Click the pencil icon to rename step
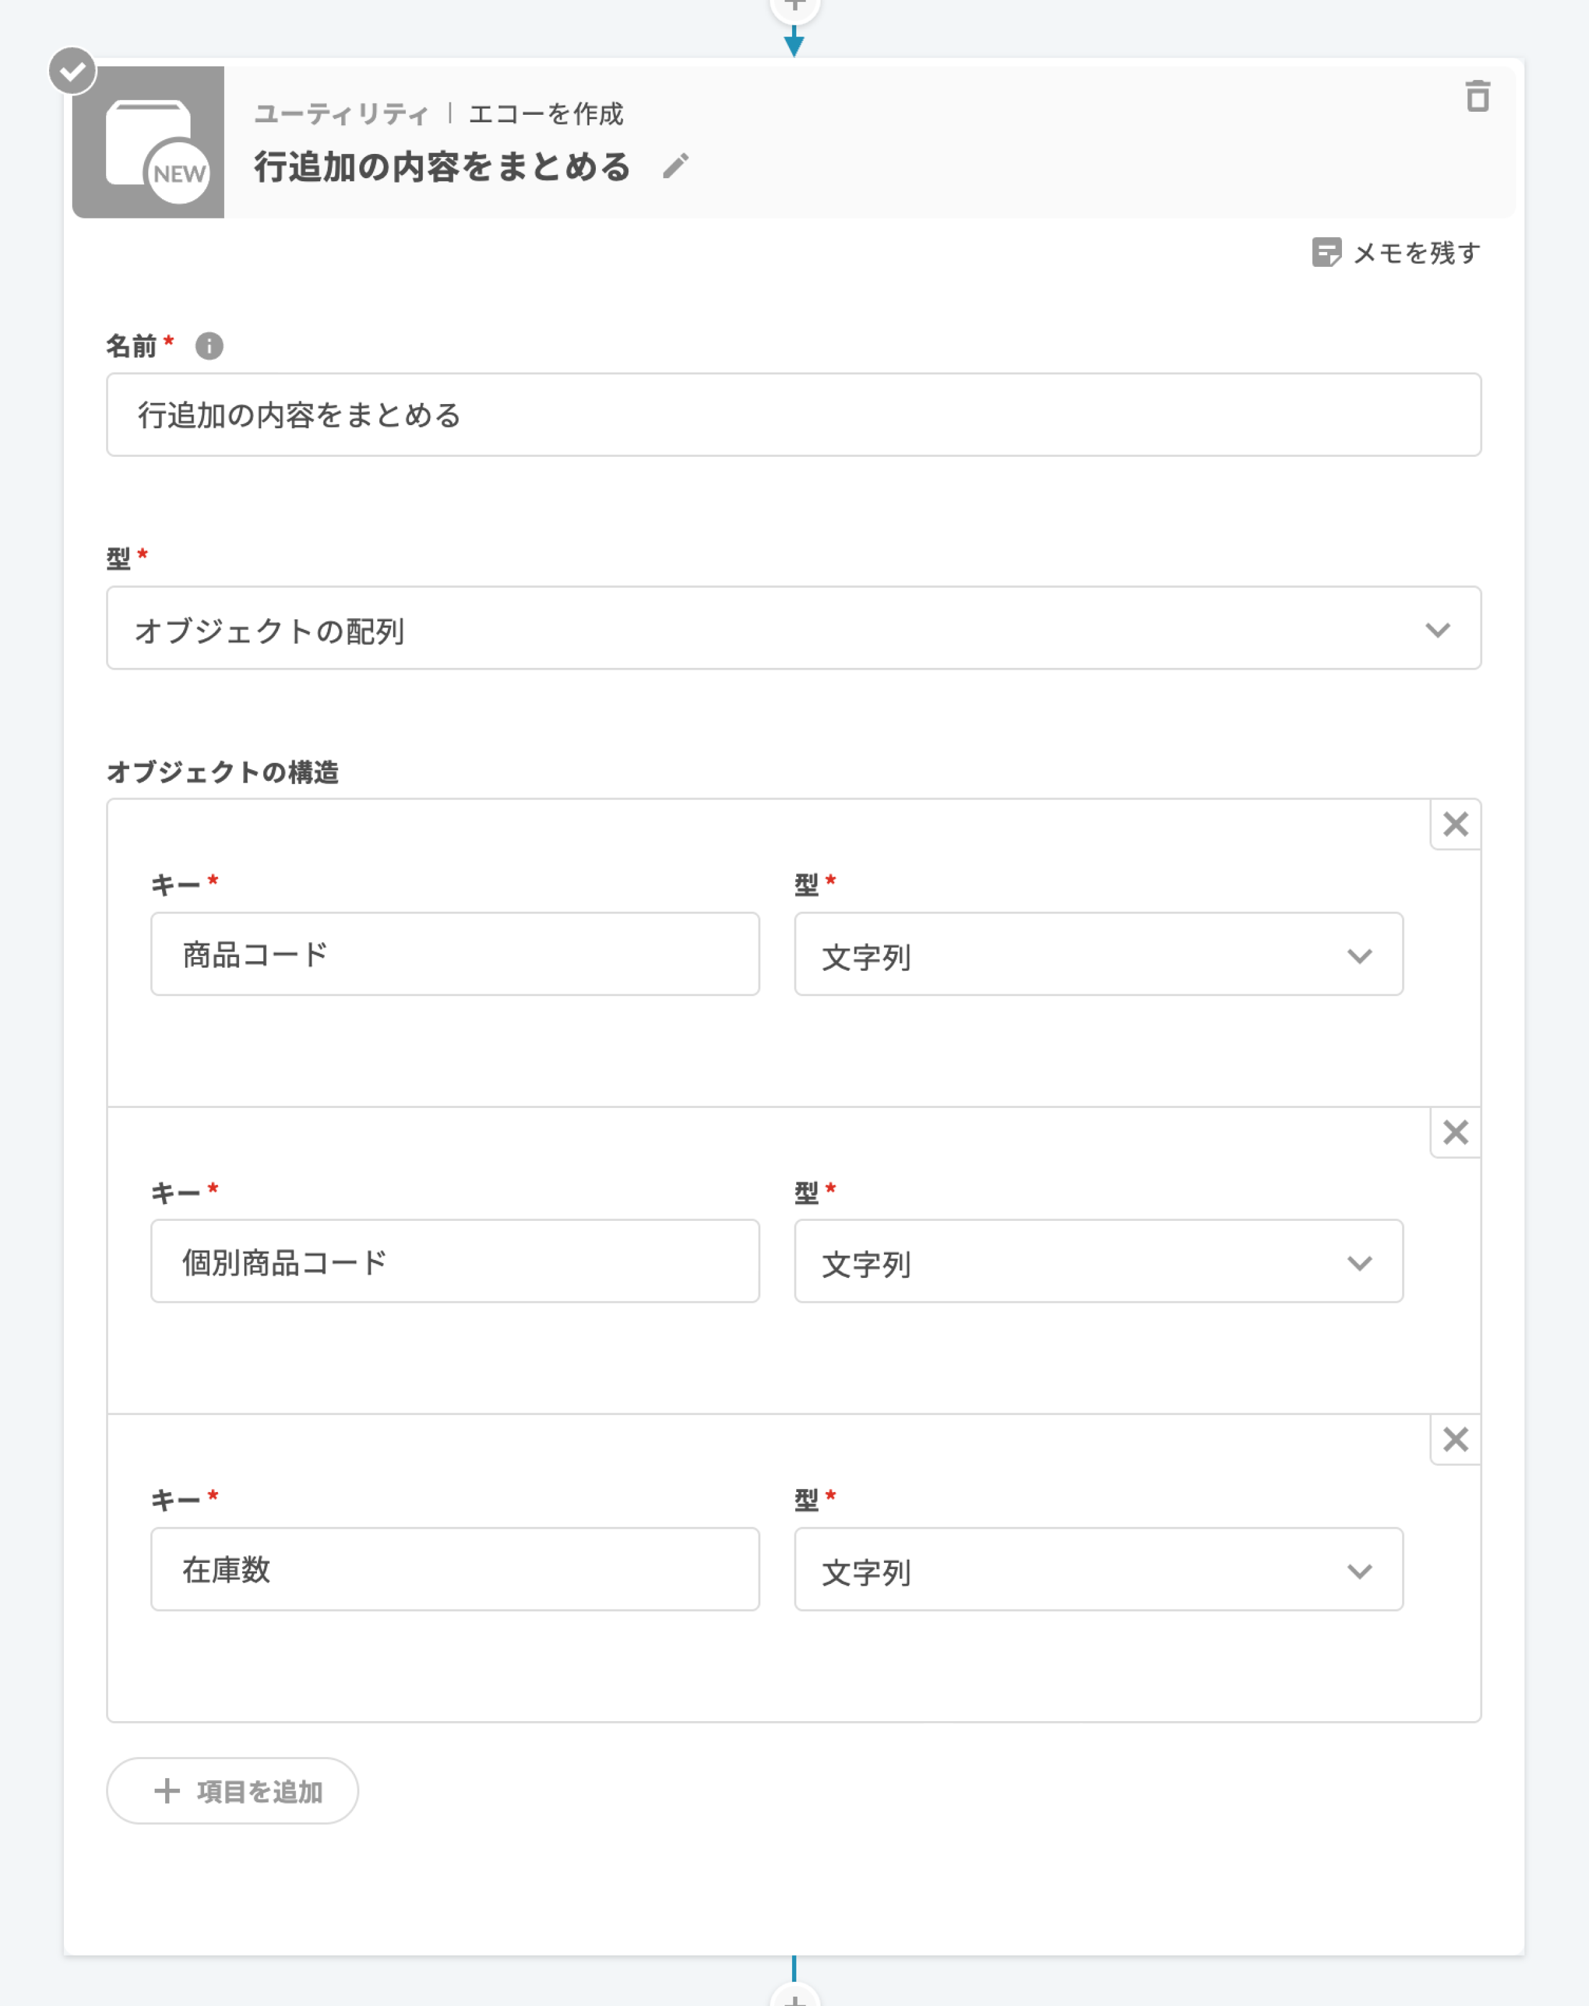Viewport: 1589px width, 2006px height. pos(675,166)
